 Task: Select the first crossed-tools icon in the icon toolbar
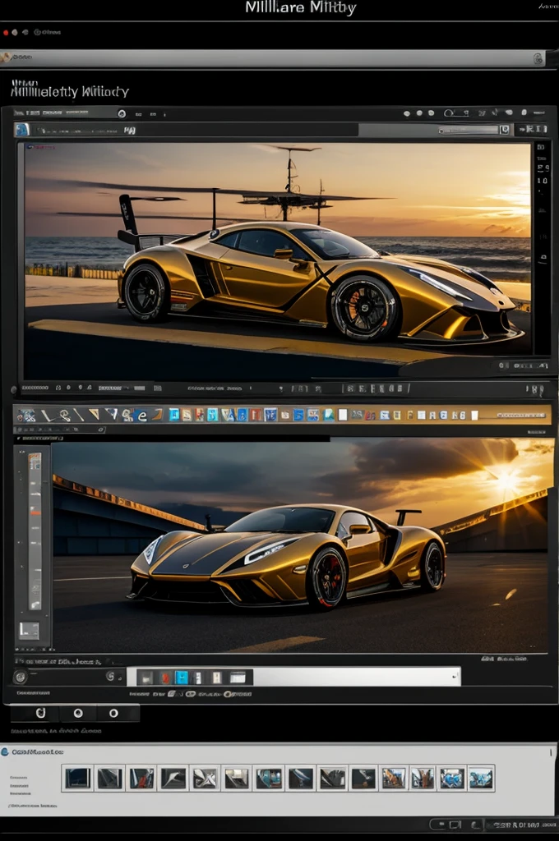tap(25, 415)
